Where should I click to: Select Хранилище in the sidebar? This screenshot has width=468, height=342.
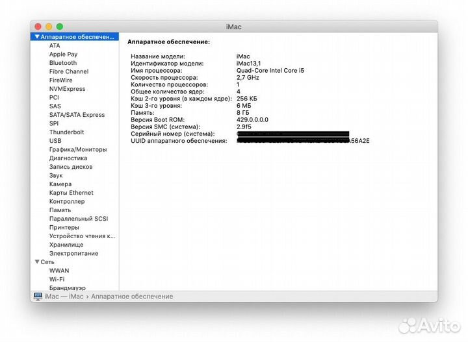coord(66,245)
